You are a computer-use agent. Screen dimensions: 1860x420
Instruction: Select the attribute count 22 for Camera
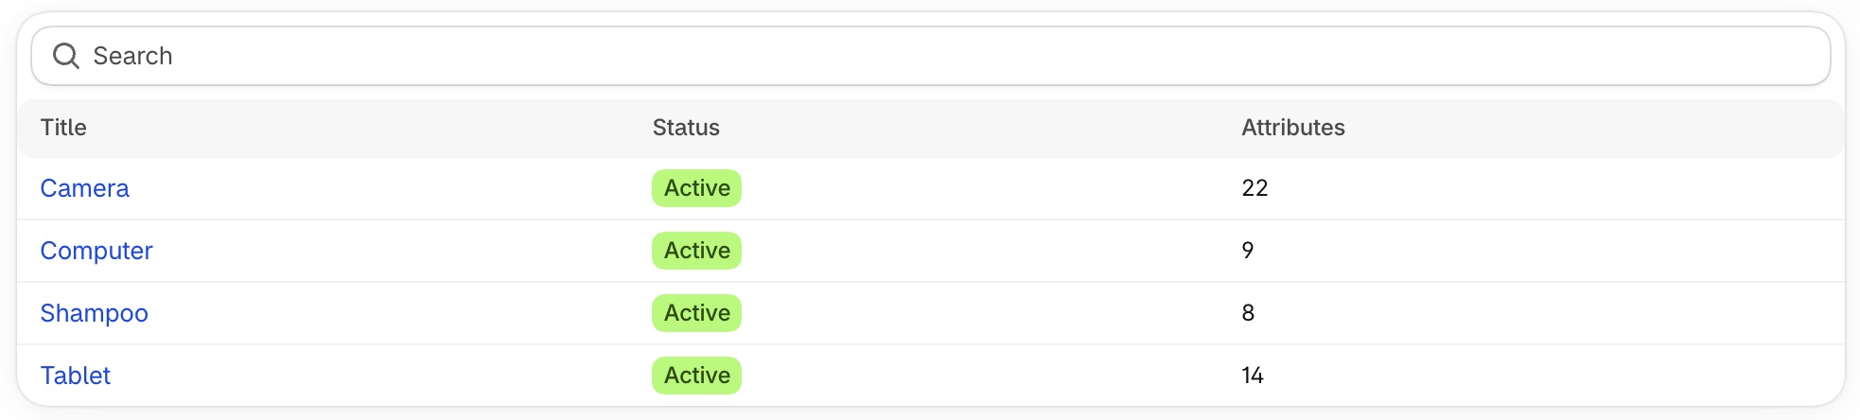click(x=1255, y=188)
